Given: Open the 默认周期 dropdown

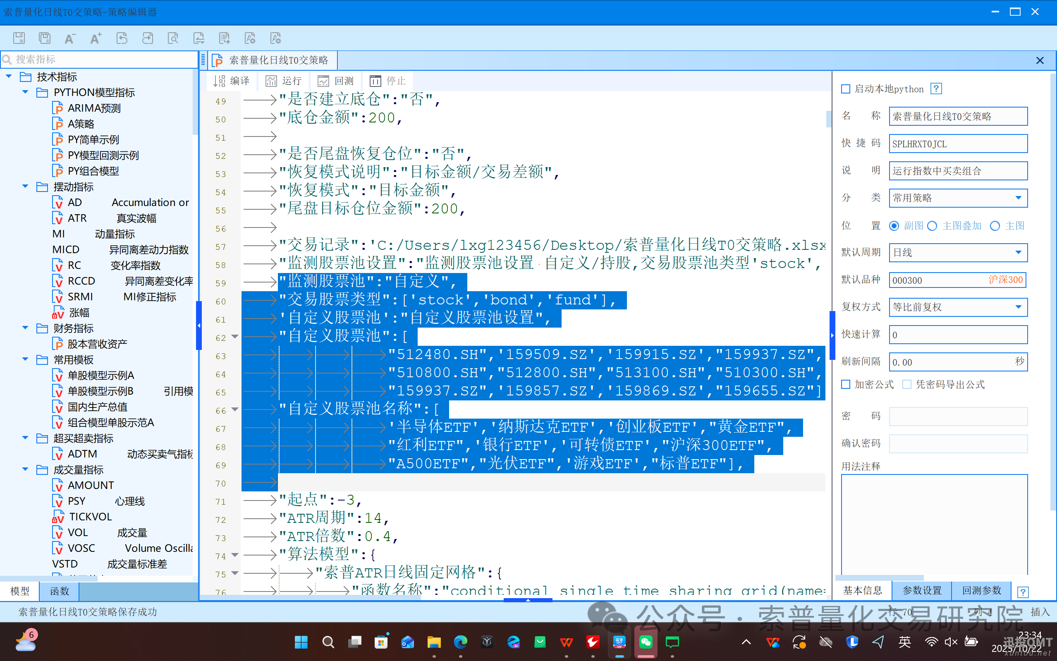Looking at the screenshot, I should click(1018, 252).
